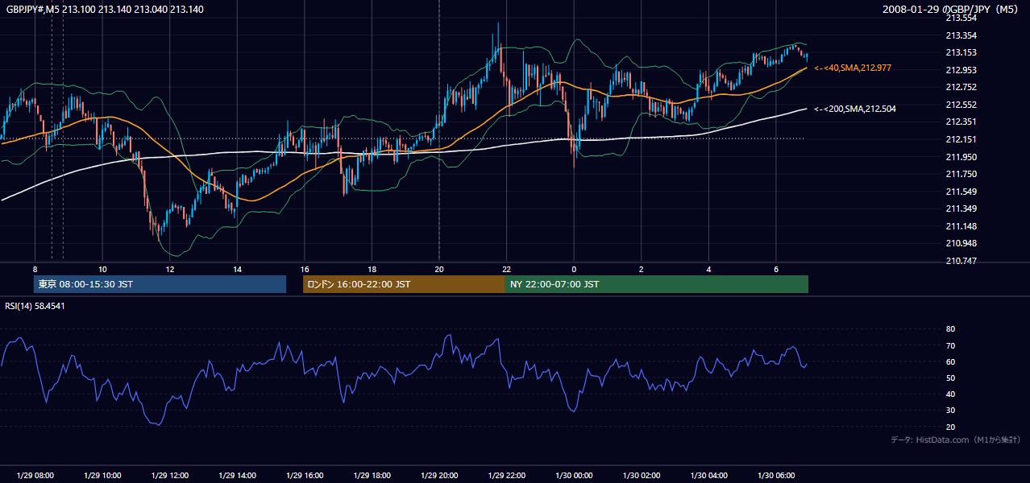Click price axis label 212.351

click(x=961, y=122)
